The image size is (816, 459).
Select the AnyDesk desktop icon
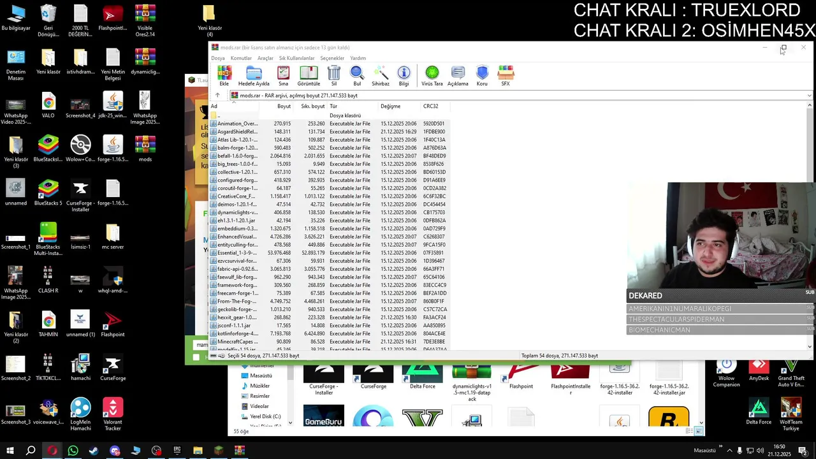coord(759,370)
